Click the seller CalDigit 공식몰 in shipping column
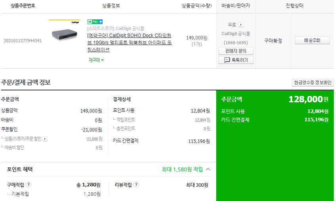This screenshot has width=335, height=201. tap(236, 34)
